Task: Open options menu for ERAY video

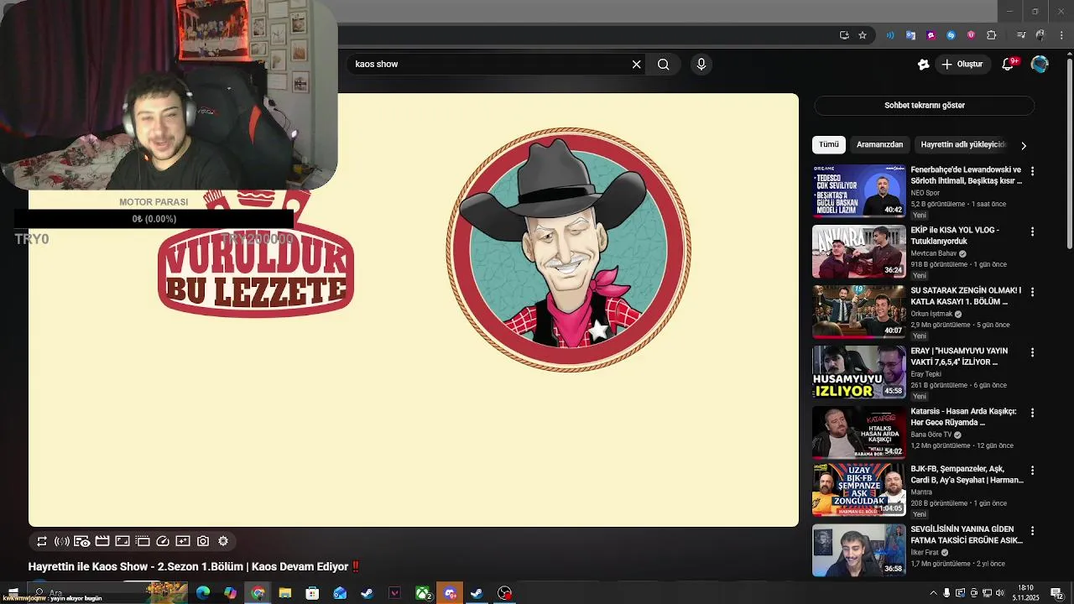Action: [1032, 352]
